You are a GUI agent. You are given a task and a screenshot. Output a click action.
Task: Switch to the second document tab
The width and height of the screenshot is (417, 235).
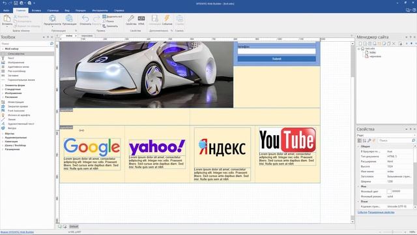pos(87,35)
